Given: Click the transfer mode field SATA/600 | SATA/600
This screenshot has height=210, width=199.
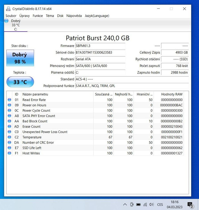Looking at the screenshot, I should click(100, 66).
